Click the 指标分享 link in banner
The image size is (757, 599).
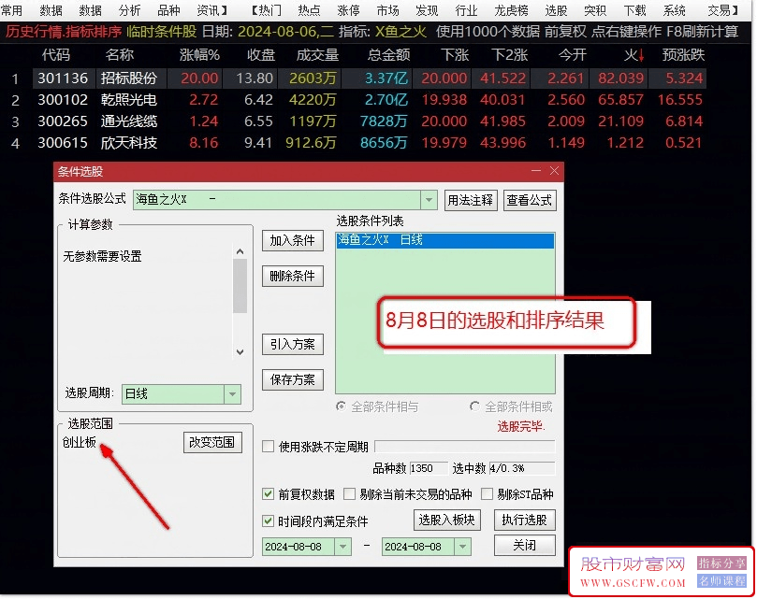pyautogui.click(x=721, y=563)
